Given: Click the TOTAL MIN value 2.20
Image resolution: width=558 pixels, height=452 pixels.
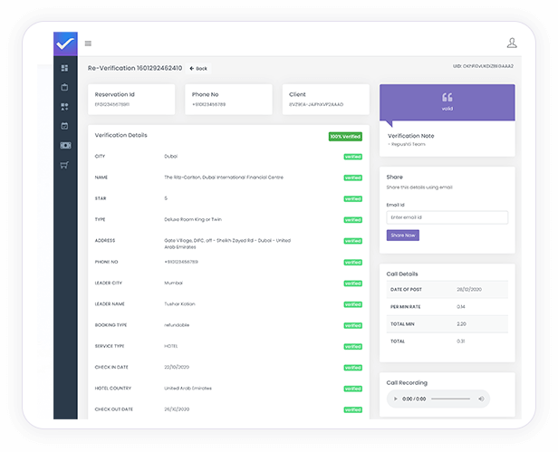Looking at the screenshot, I should [462, 324].
